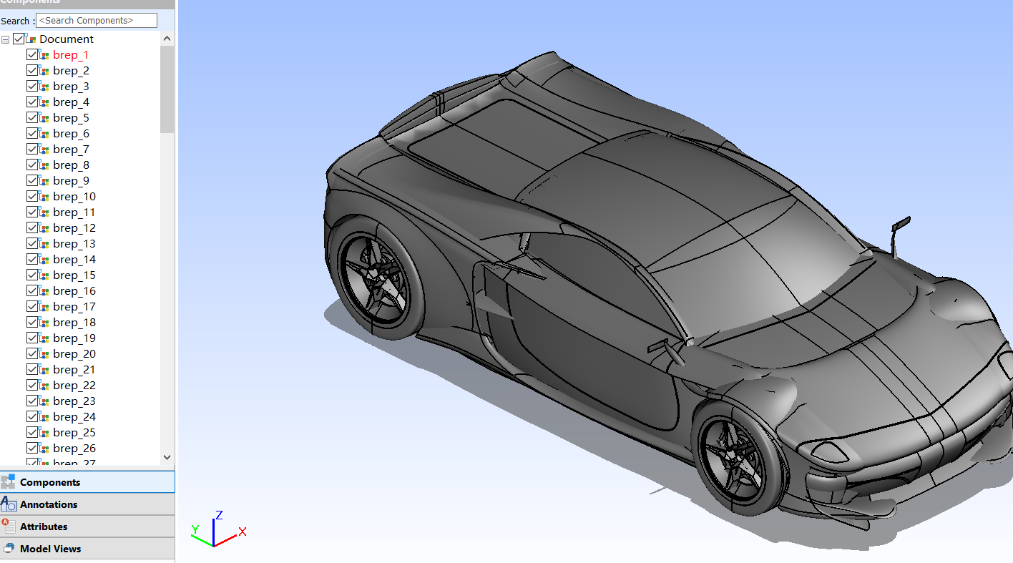Click the component icon beside brep_10
Image resolution: width=1013 pixels, height=563 pixels.
(x=44, y=196)
